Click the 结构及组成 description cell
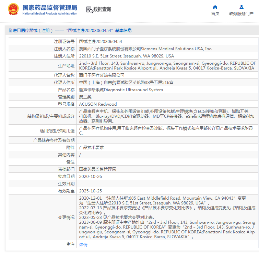This screenshot has width=259, height=253. (167, 116)
